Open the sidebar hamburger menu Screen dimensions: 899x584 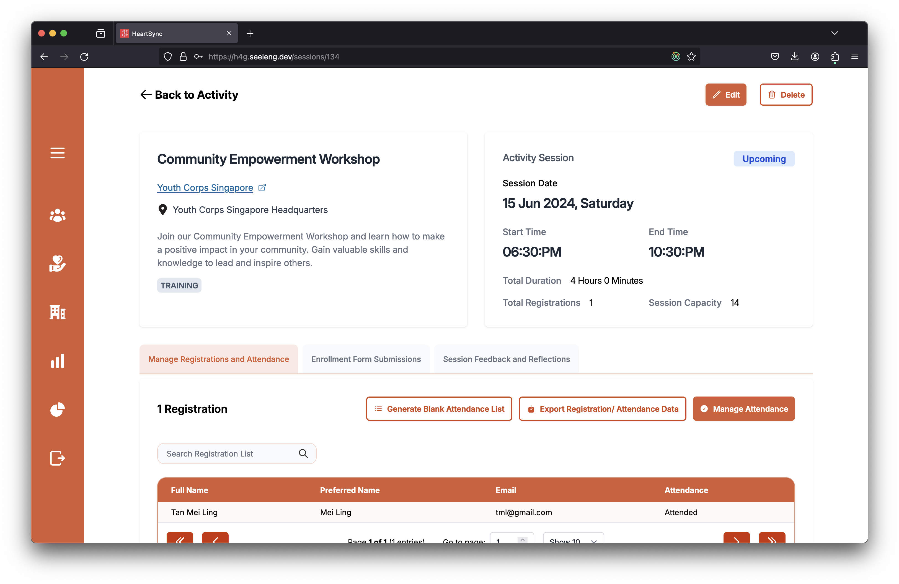(57, 153)
